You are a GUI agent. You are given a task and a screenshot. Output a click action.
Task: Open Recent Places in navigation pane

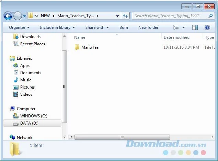[33, 44]
